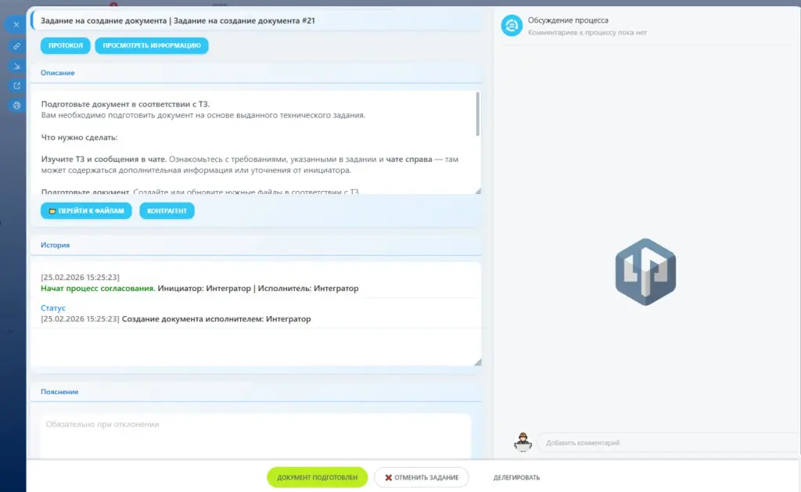Image resolution: width=801 pixels, height=492 pixels.
Task: Open the Протокол button
Action: tap(66, 45)
